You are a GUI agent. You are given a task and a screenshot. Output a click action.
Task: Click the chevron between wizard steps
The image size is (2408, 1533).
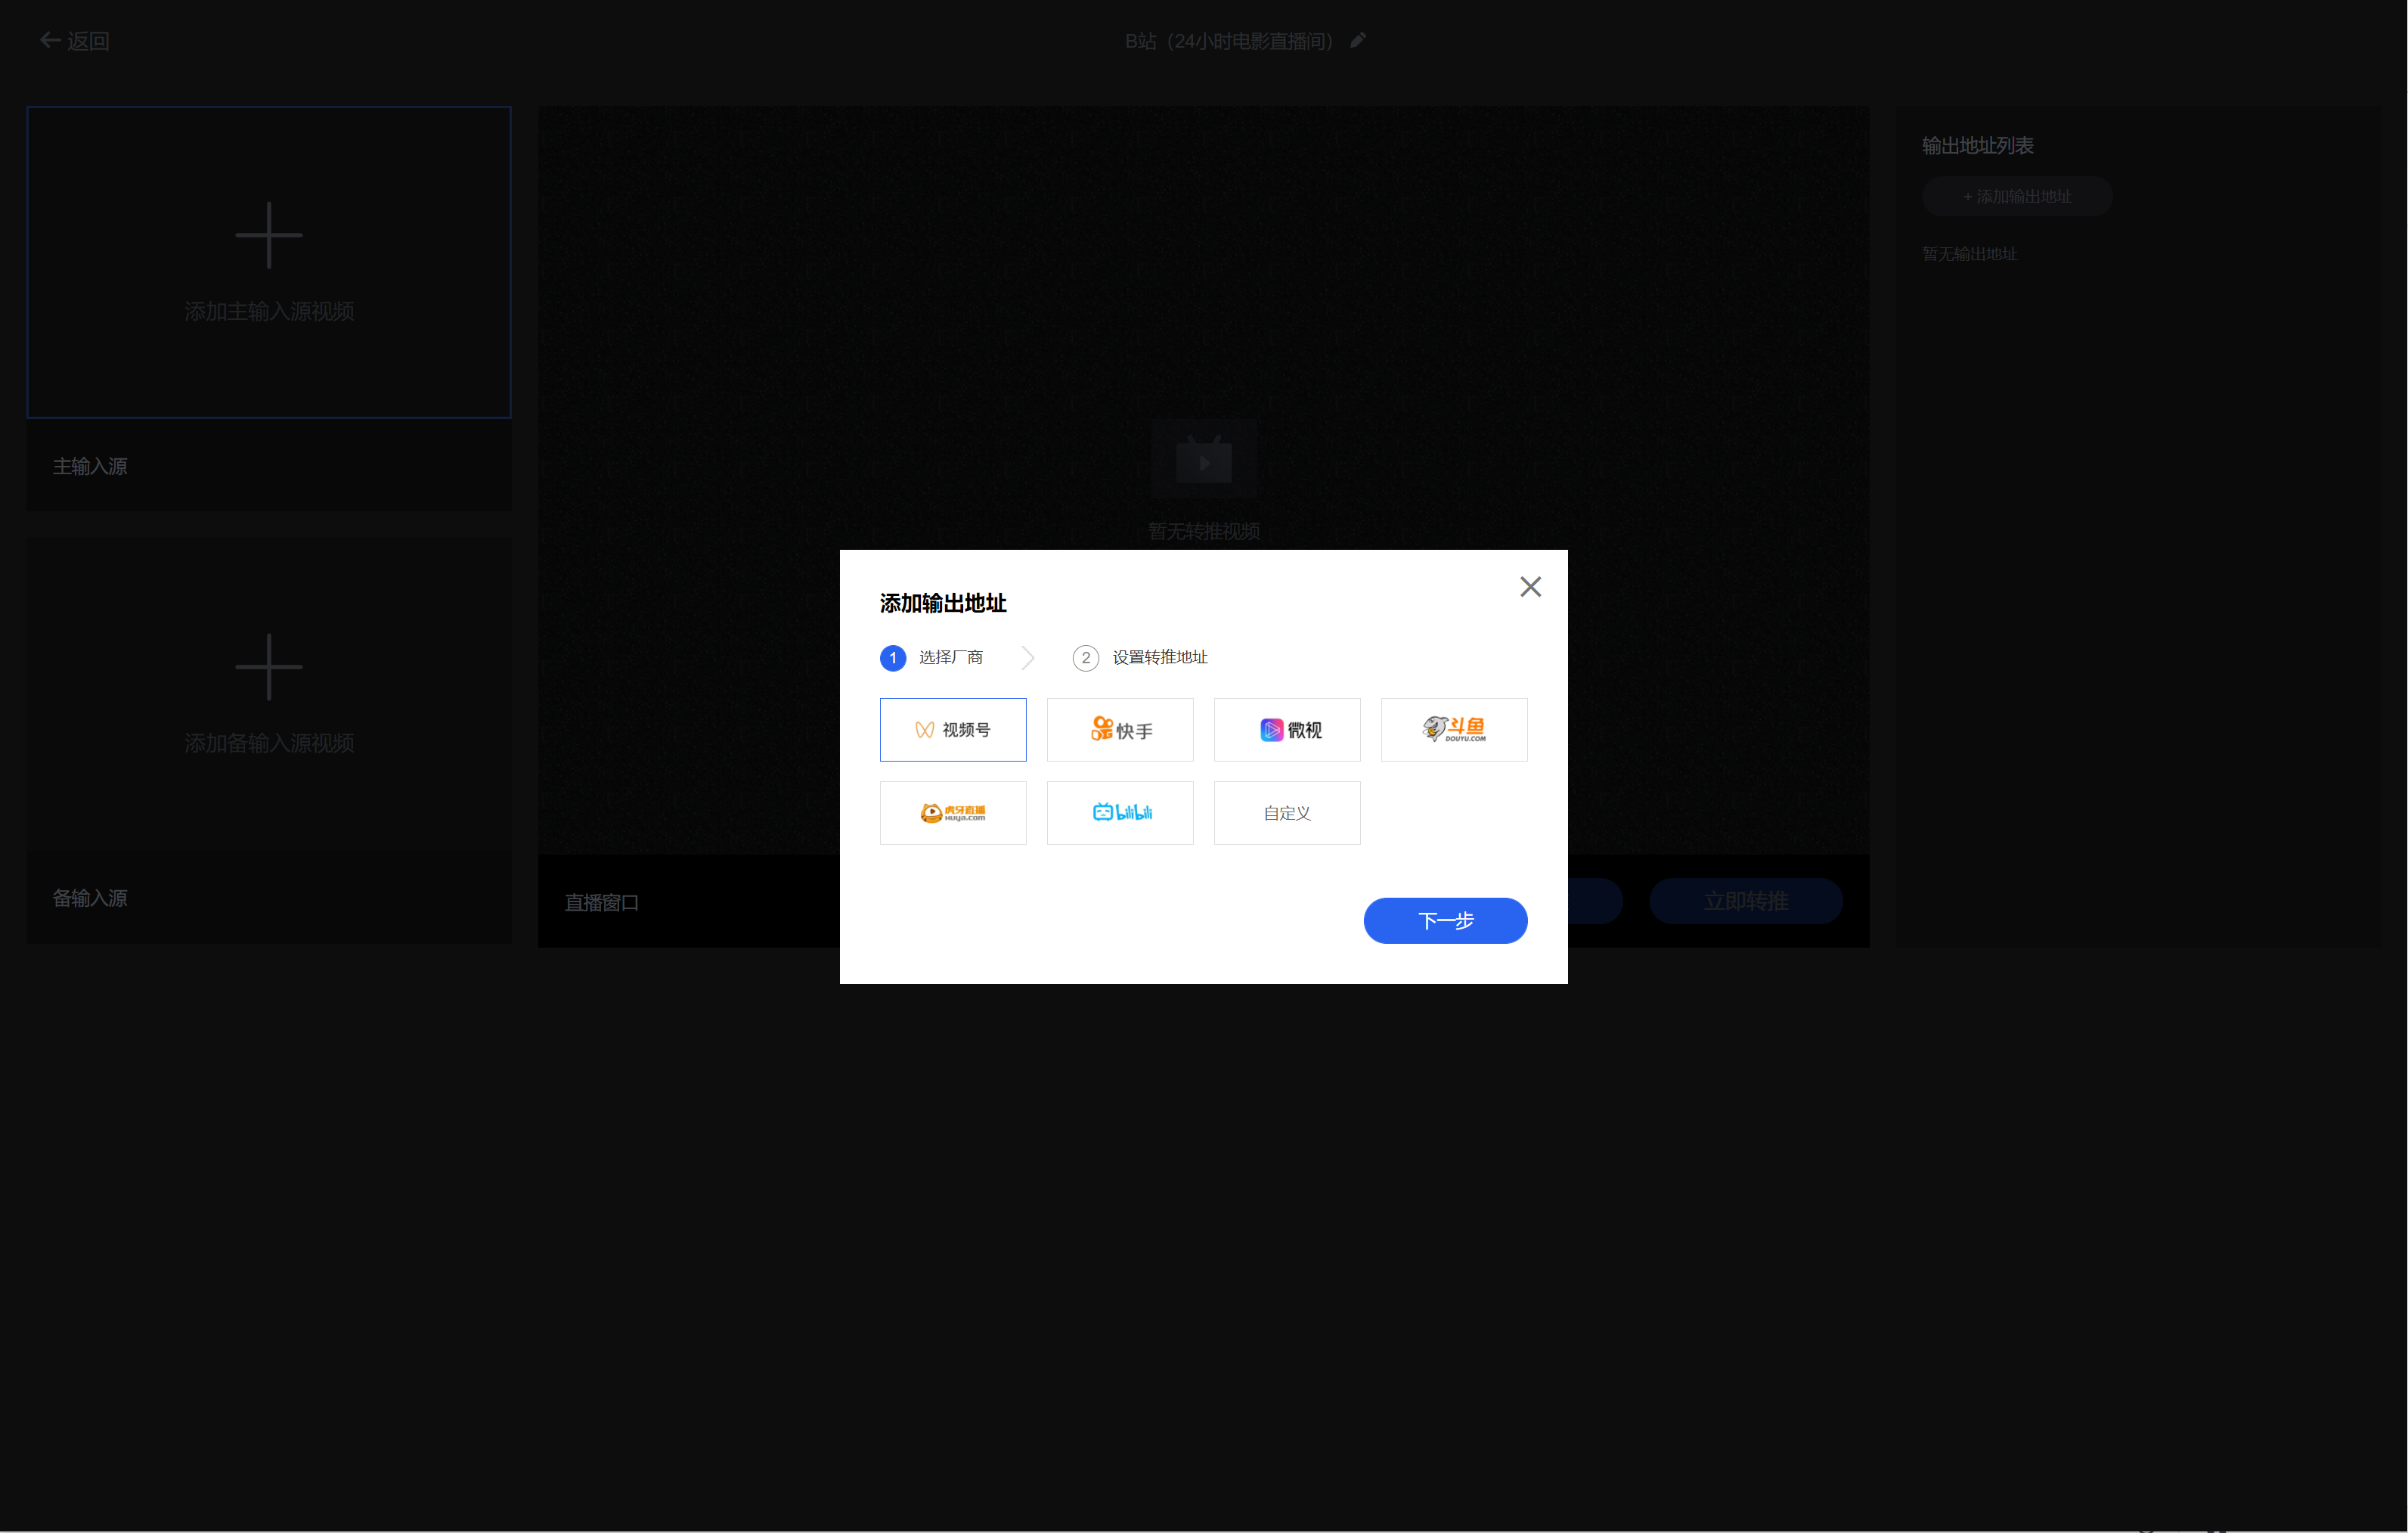pyautogui.click(x=1027, y=658)
